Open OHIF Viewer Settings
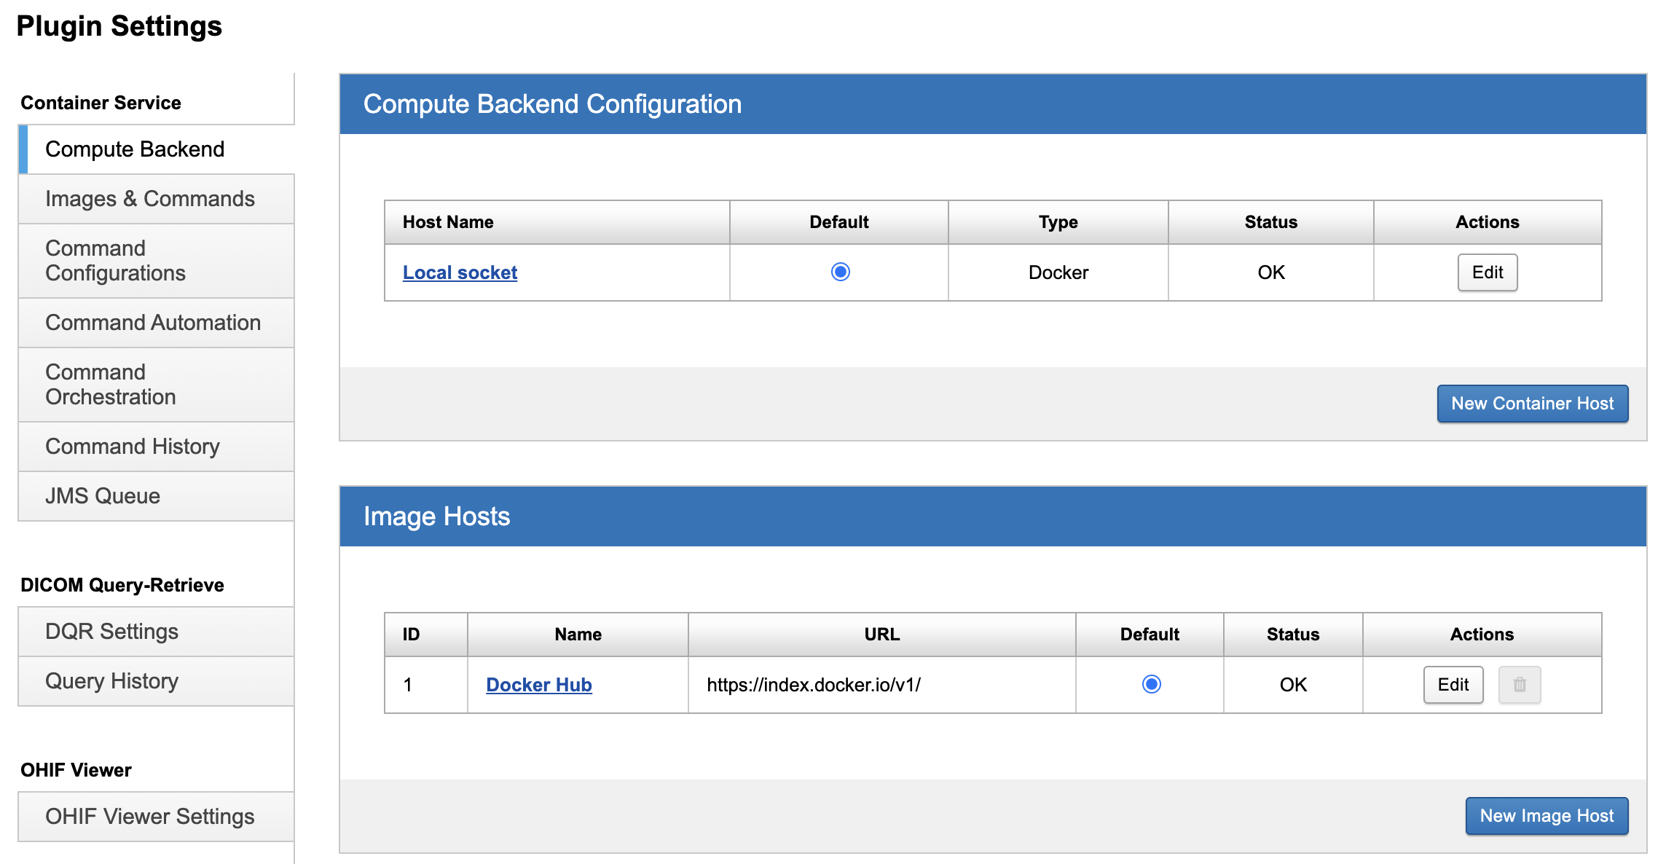This screenshot has width=1658, height=864. 149,817
